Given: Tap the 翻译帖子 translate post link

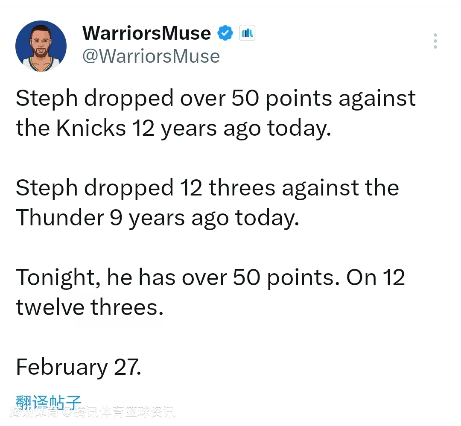Looking at the screenshot, I should point(48,402).
